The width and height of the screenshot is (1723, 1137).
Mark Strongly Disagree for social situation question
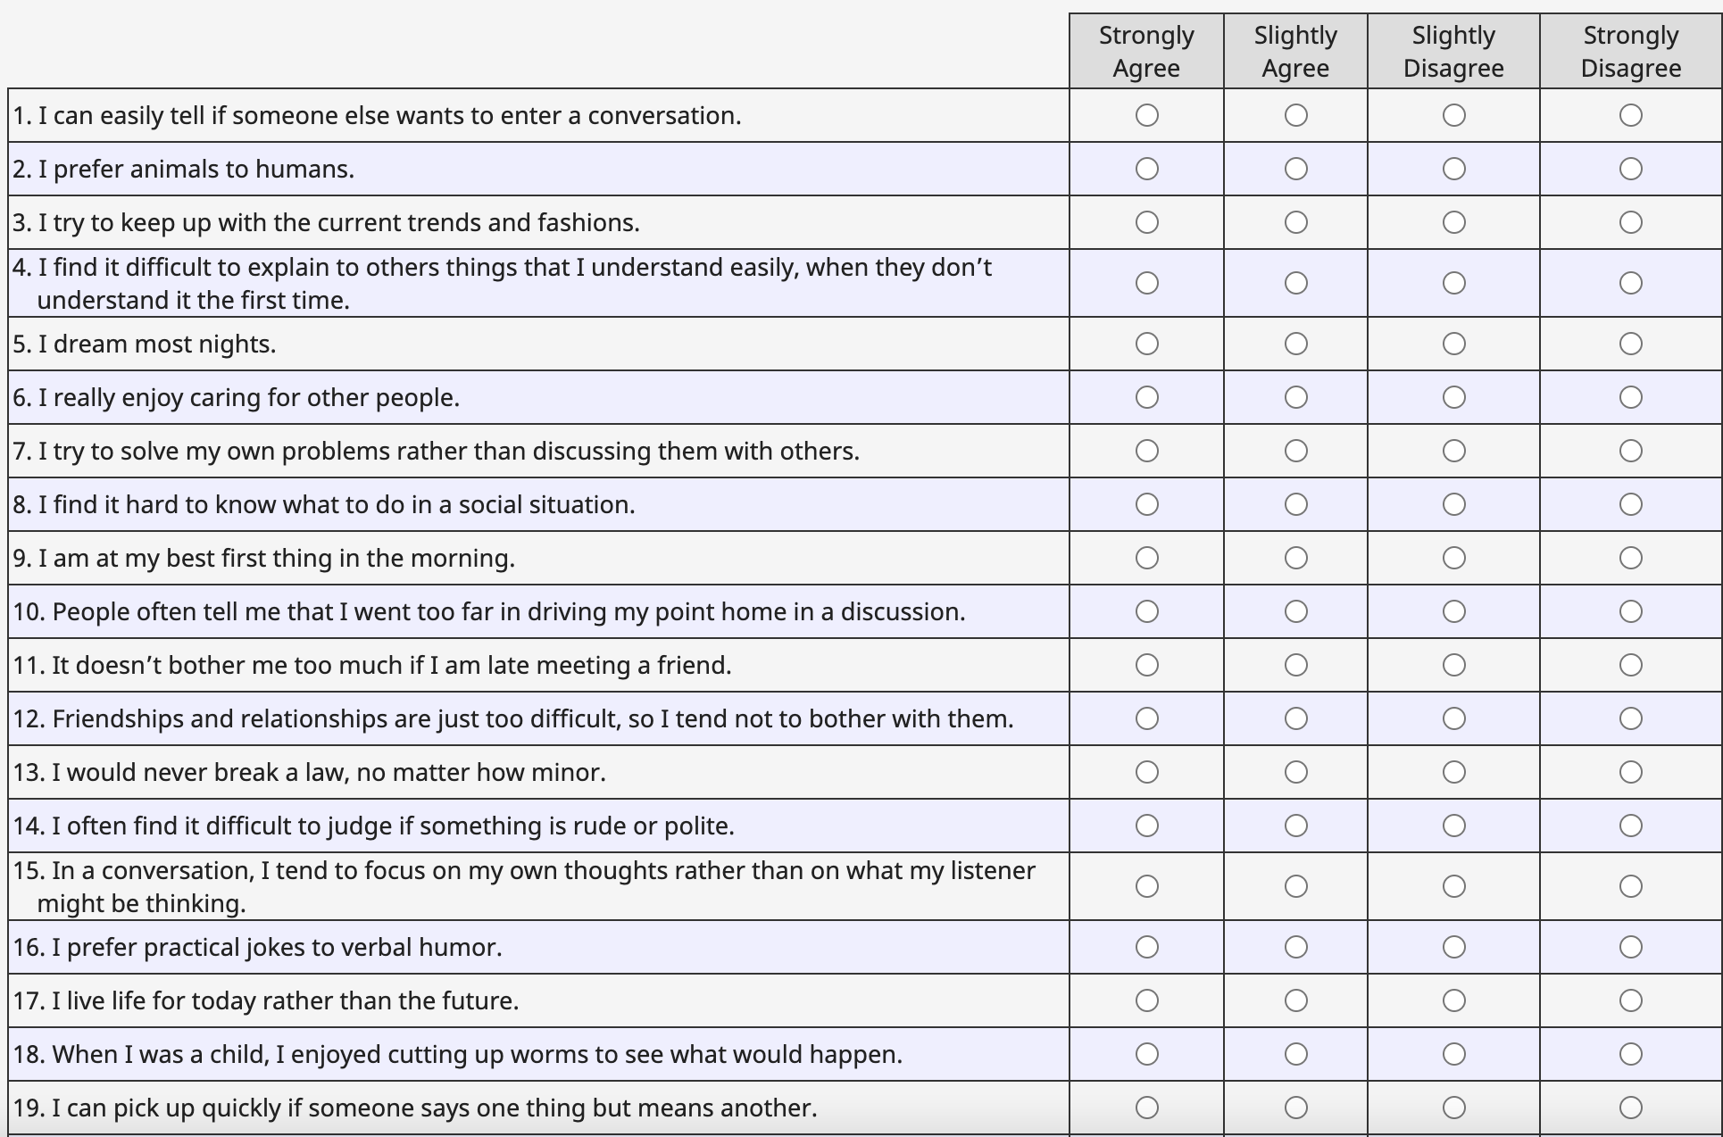point(1631,504)
